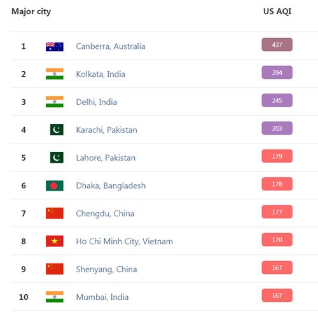
Task: Open the Kolkata, India city link
Action: (100, 74)
